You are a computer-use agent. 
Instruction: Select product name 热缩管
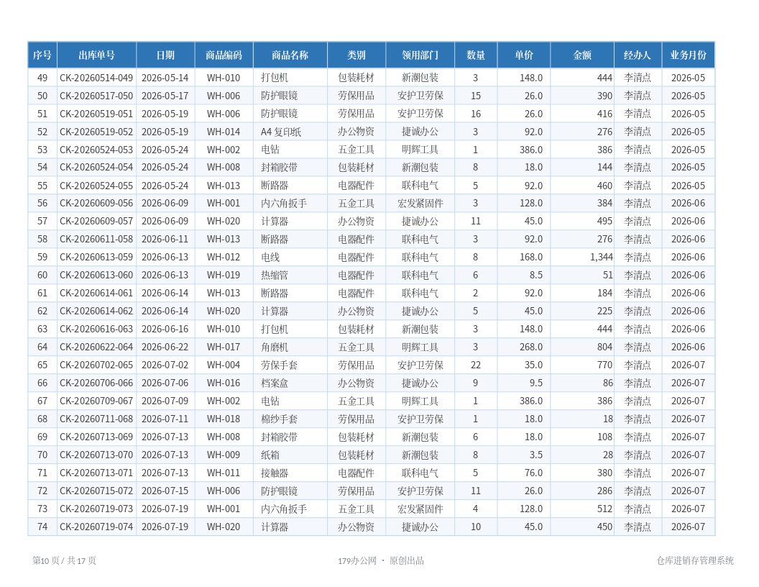[275, 275]
